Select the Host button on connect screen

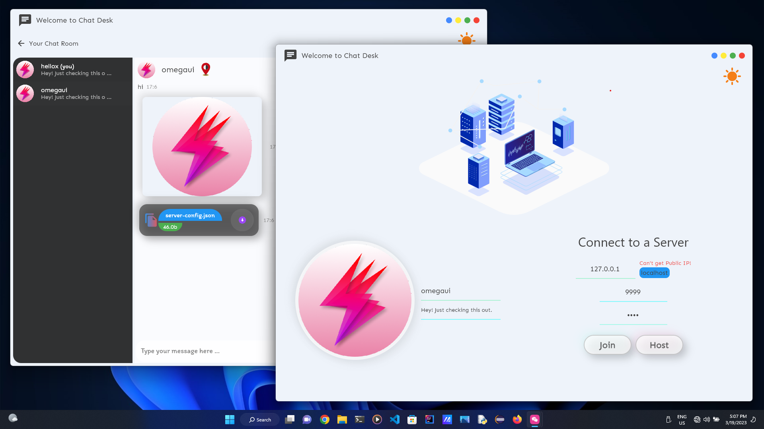660,344
